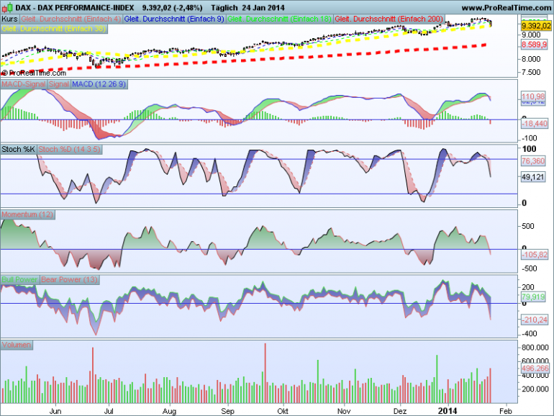Click the Sep month marker
The width and height of the screenshot is (554, 416).
[227, 412]
